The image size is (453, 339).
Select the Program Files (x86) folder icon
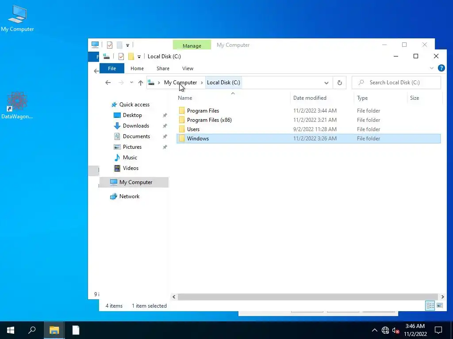point(182,120)
